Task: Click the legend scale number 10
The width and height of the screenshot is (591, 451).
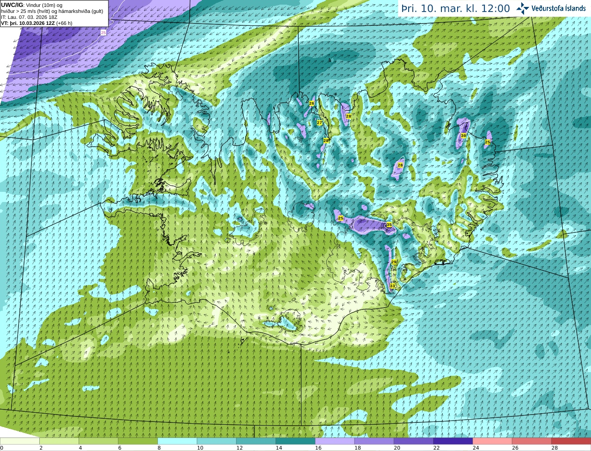Action: (200, 448)
